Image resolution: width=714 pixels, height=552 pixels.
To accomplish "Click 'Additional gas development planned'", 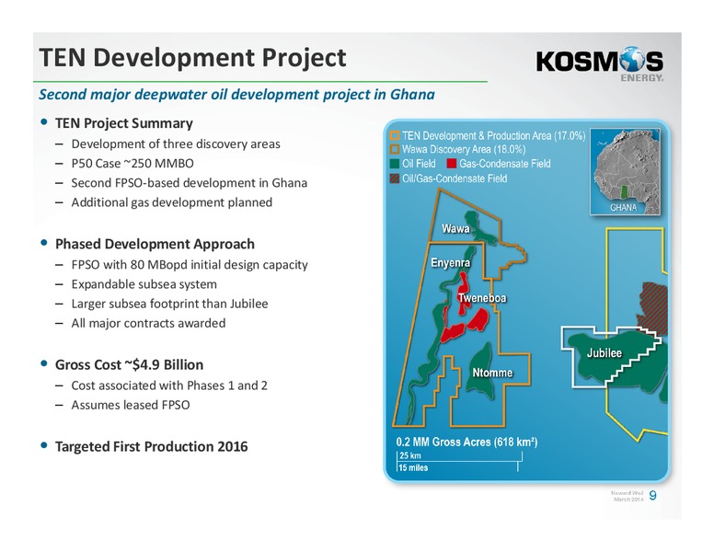I will point(172,202).
